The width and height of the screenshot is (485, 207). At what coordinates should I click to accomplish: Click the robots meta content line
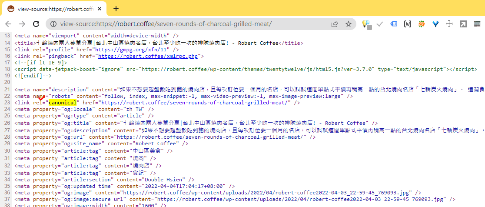tap(183, 96)
